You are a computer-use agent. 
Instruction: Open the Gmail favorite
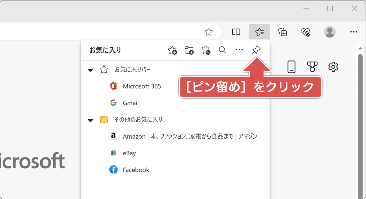click(x=130, y=103)
